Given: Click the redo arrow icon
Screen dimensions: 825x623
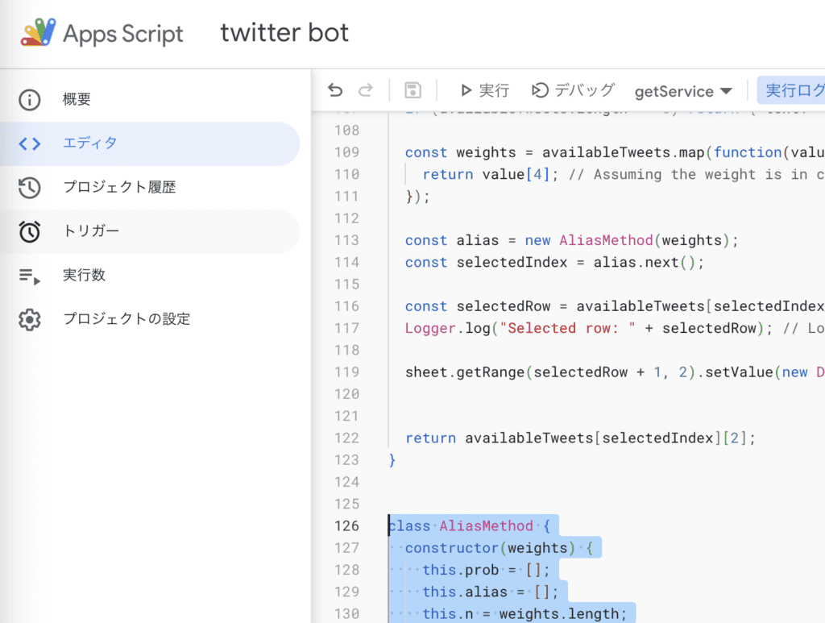Looking at the screenshot, I should [364, 90].
